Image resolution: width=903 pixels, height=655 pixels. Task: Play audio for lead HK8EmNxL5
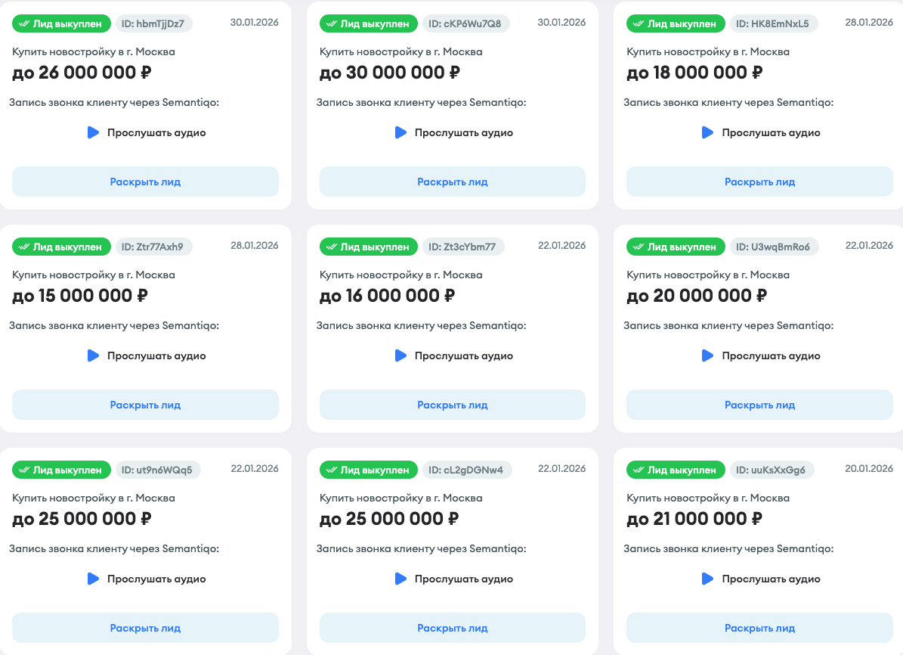(707, 132)
